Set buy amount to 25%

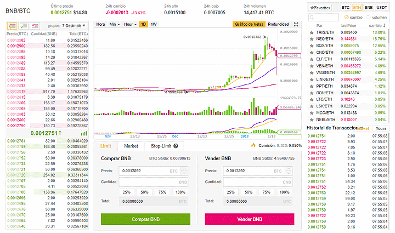127,192
